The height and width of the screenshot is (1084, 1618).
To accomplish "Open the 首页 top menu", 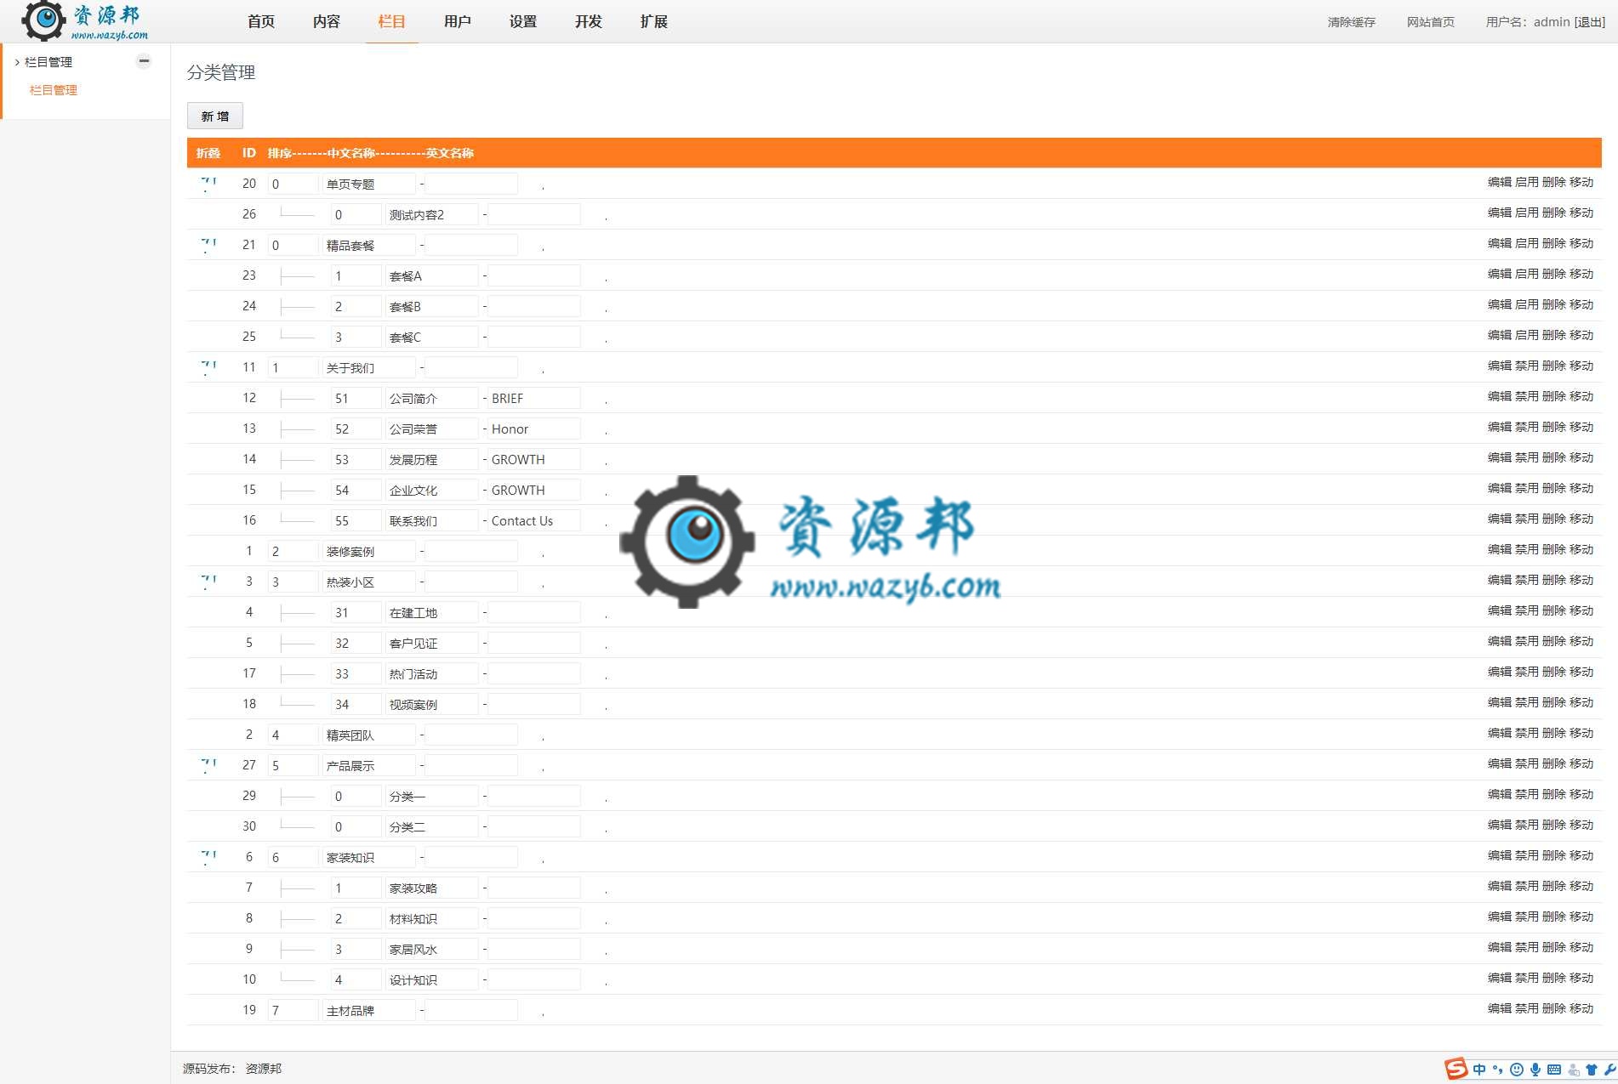I will pyautogui.click(x=261, y=21).
